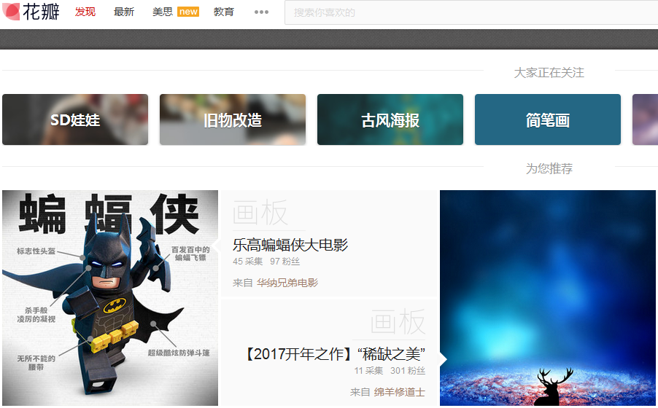658x408 pixels.
Task: Open the 旧物改造 topic card
Action: click(233, 119)
